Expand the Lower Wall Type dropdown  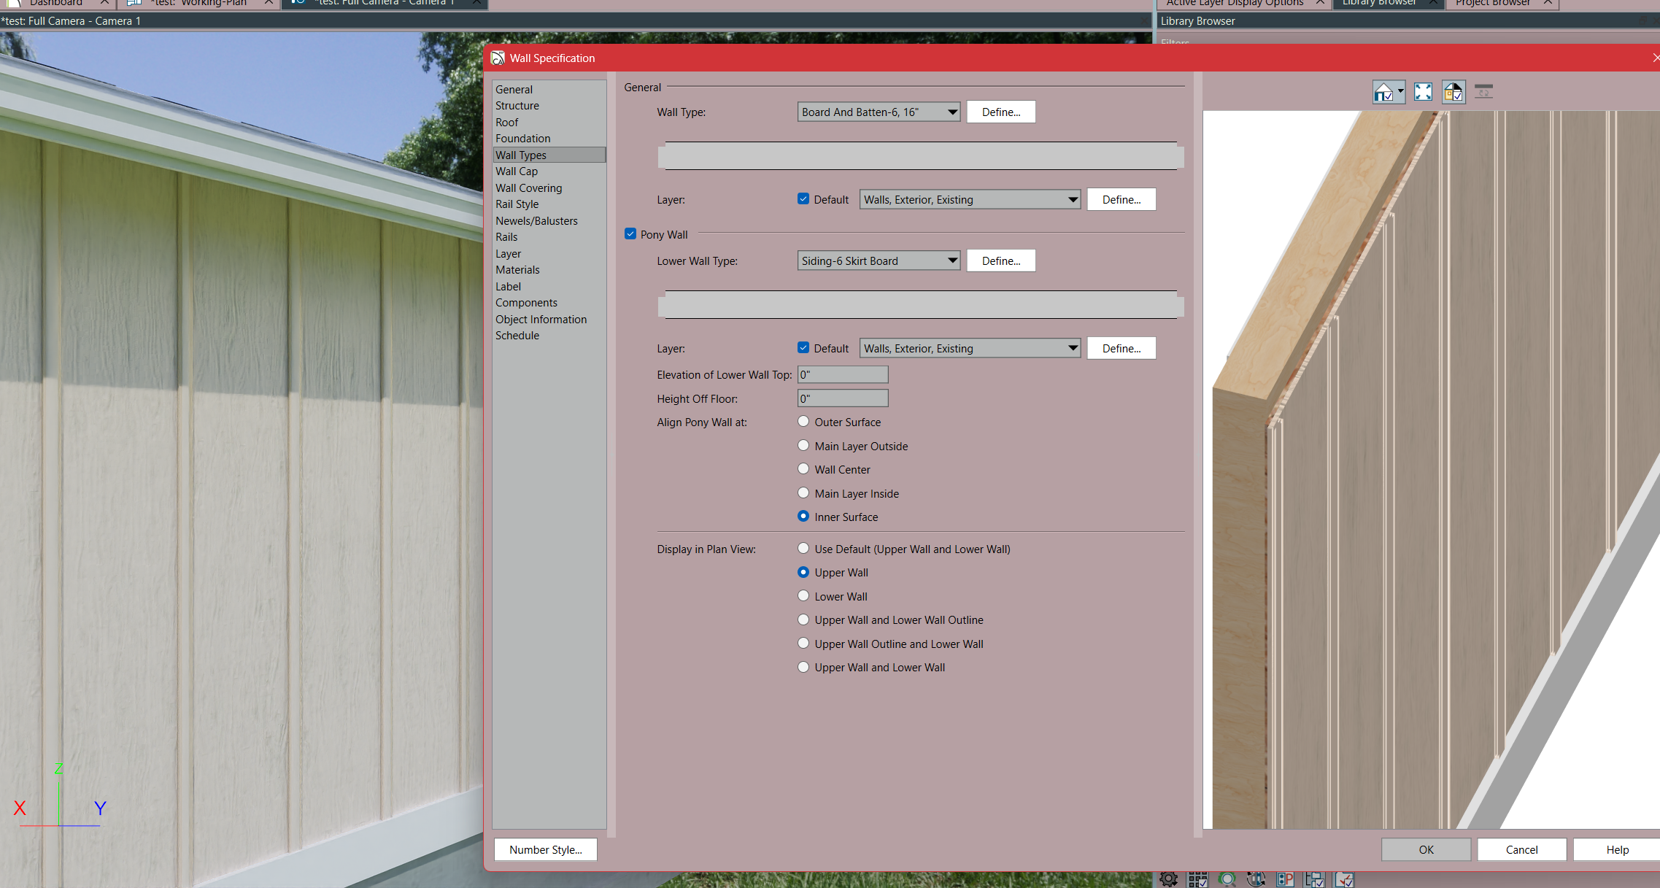tap(879, 261)
